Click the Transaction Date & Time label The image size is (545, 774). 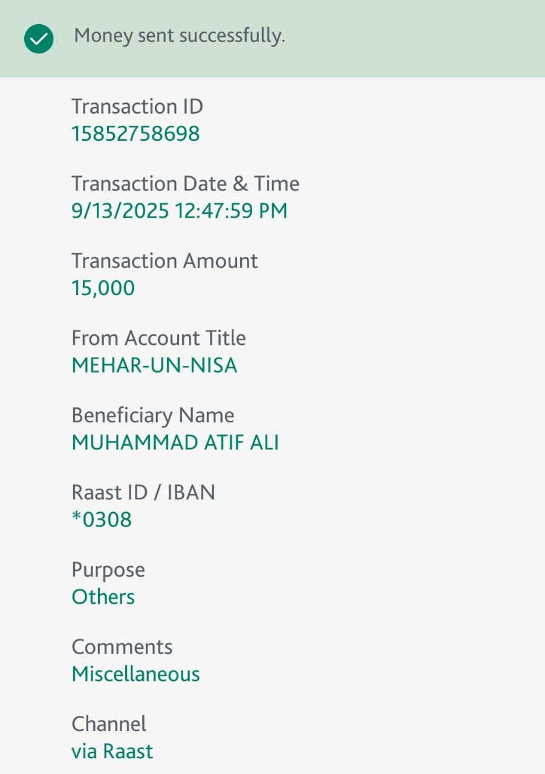tap(185, 184)
